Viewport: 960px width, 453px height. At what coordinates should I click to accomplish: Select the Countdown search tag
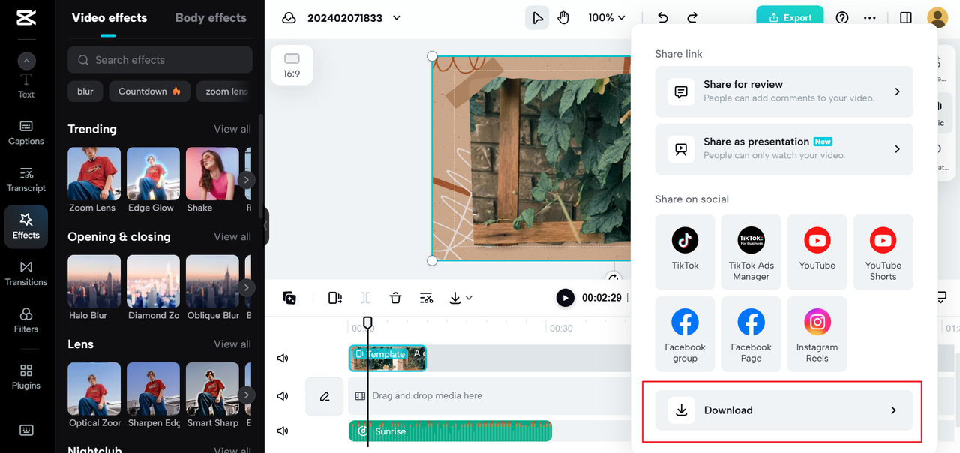[149, 91]
